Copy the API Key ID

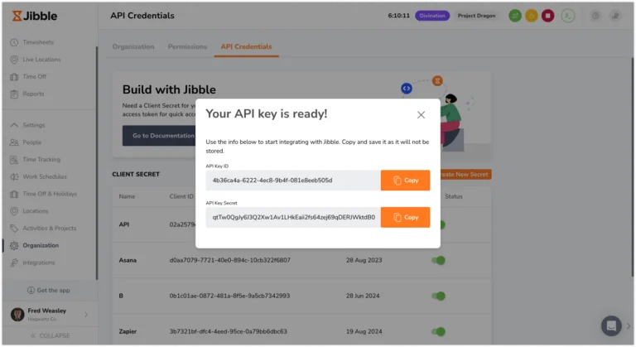405,181
